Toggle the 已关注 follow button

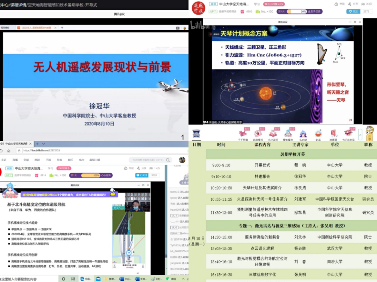click(x=142, y=175)
